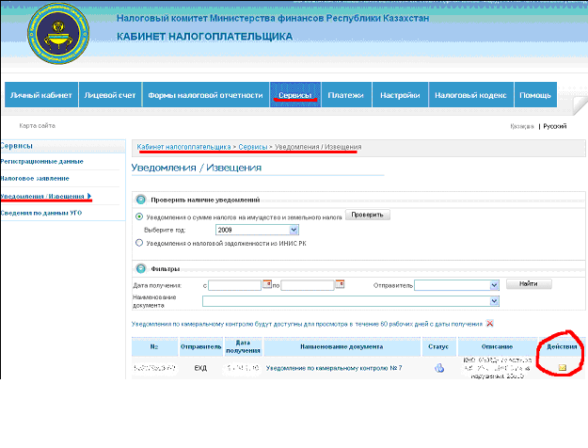Click the Описание column header
Image resolution: width=588 pixels, height=448 pixels.
pos(498,346)
